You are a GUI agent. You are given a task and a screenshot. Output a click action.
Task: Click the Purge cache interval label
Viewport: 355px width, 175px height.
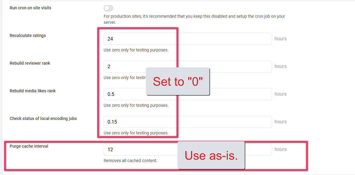coord(29,146)
